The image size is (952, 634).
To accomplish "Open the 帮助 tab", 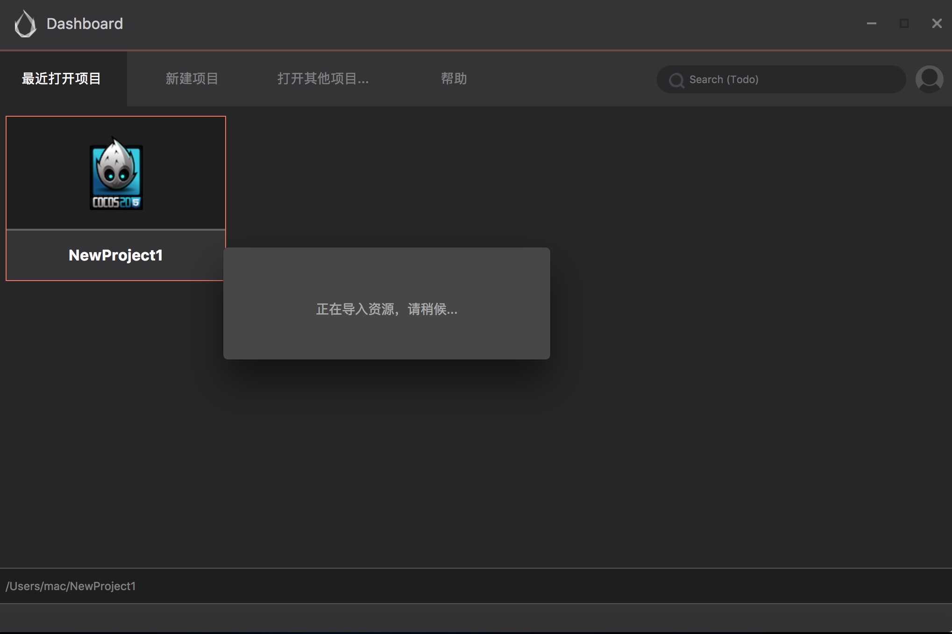I will click(x=454, y=78).
